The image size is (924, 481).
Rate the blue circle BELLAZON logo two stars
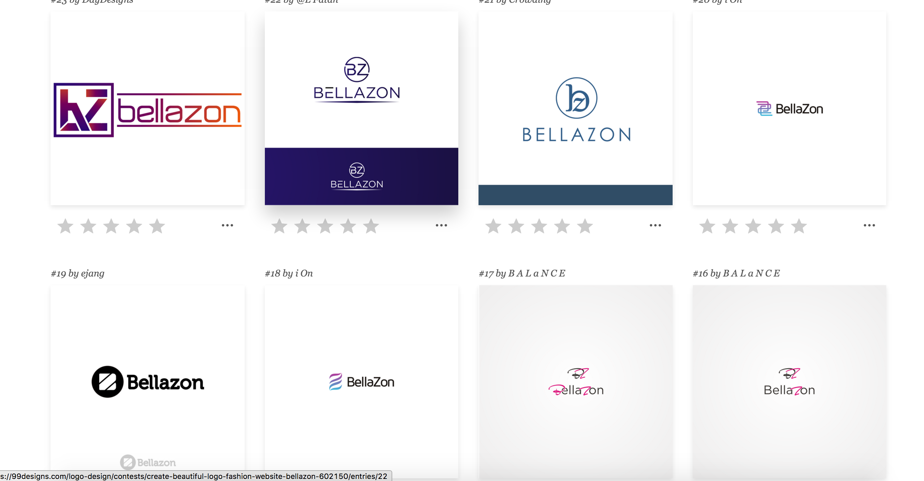(x=517, y=226)
